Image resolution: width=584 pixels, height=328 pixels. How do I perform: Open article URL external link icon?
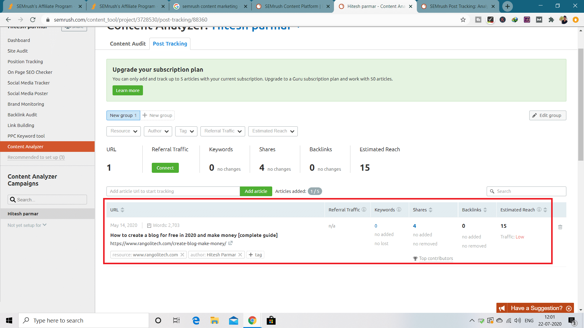pyautogui.click(x=231, y=243)
